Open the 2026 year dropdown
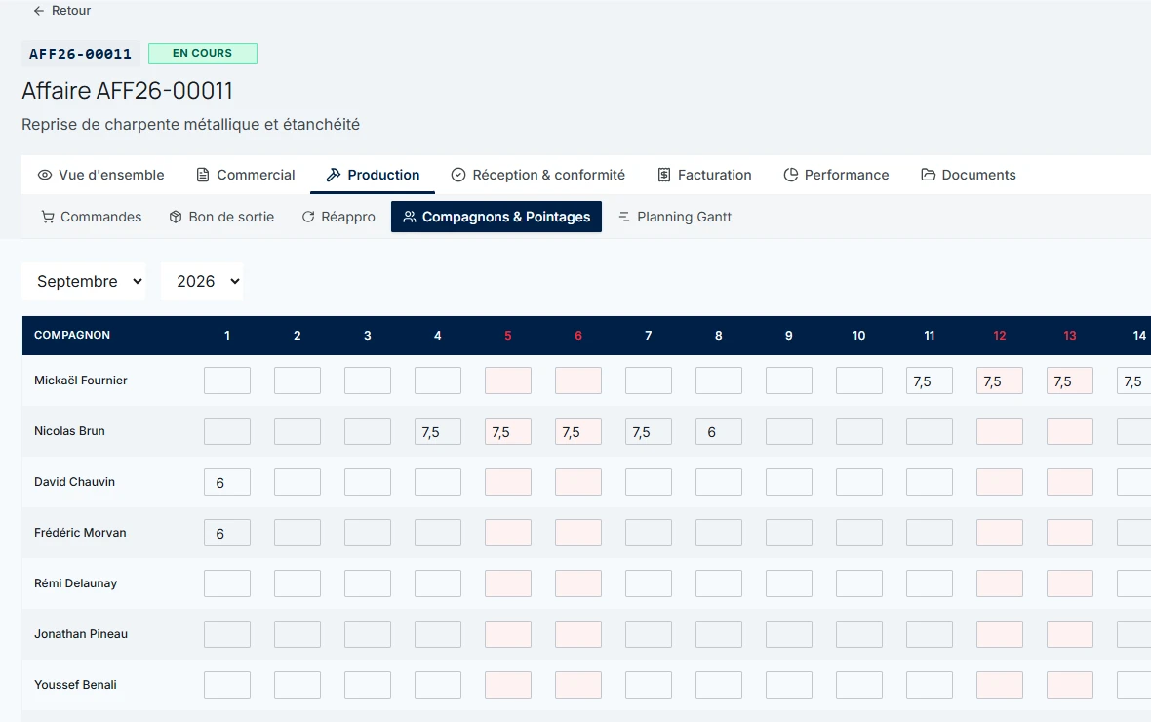1151x722 pixels. 202,281
